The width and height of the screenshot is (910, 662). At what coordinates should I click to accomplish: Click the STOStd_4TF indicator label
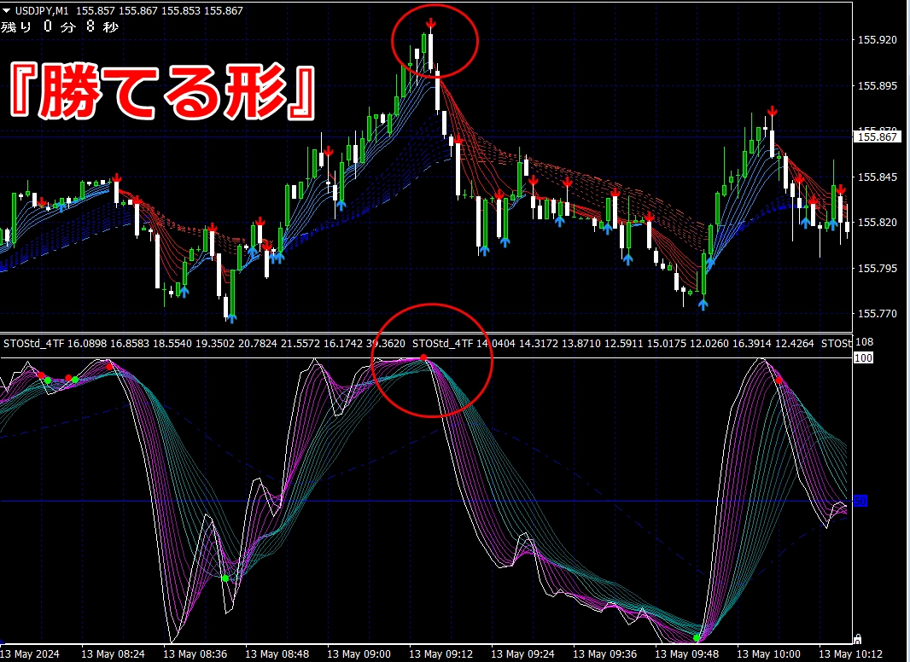(33, 344)
